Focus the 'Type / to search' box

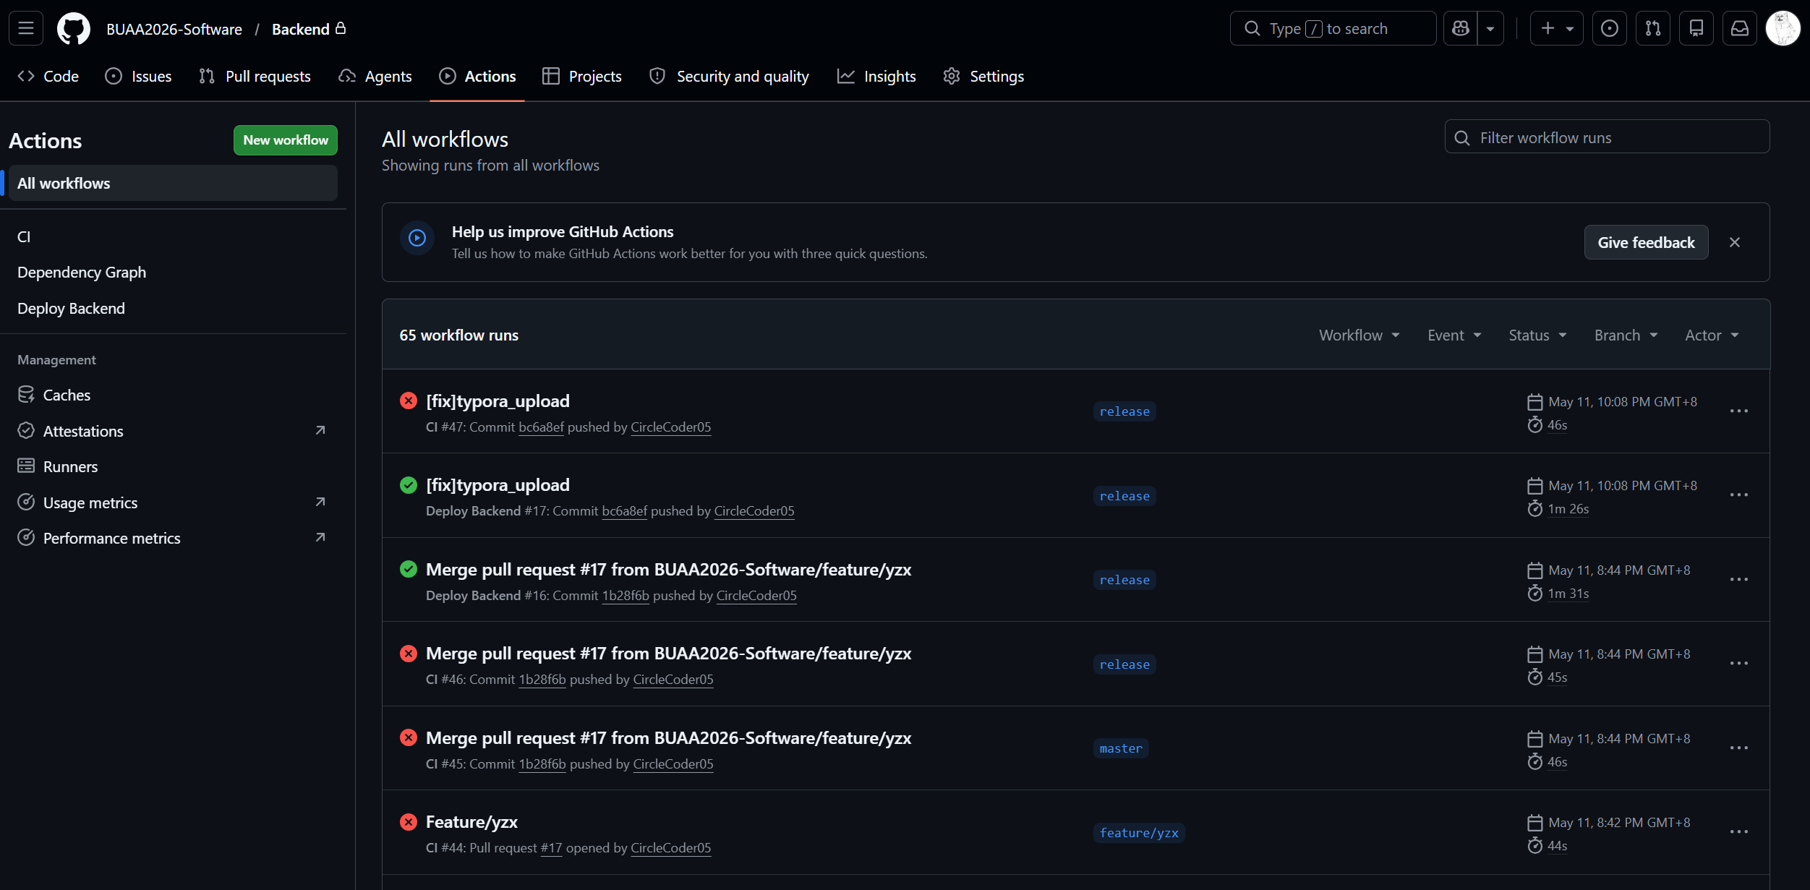point(1333,28)
